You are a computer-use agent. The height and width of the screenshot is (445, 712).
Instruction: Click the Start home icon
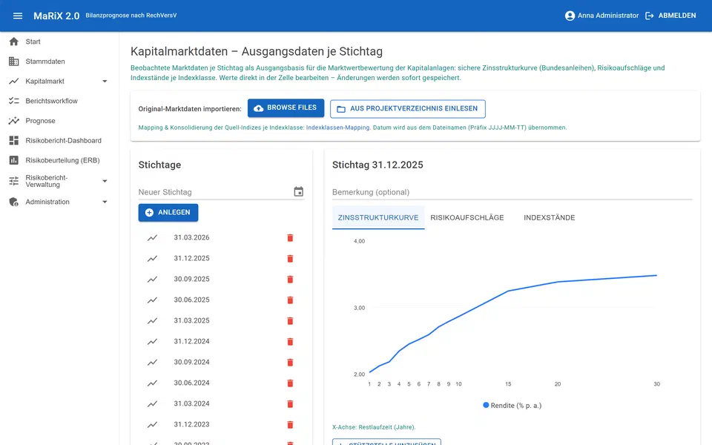[x=14, y=42]
